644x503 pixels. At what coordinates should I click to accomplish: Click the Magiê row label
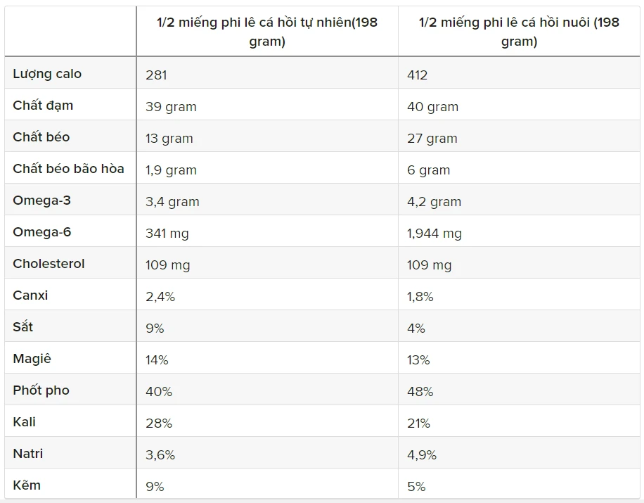[32, 359]
